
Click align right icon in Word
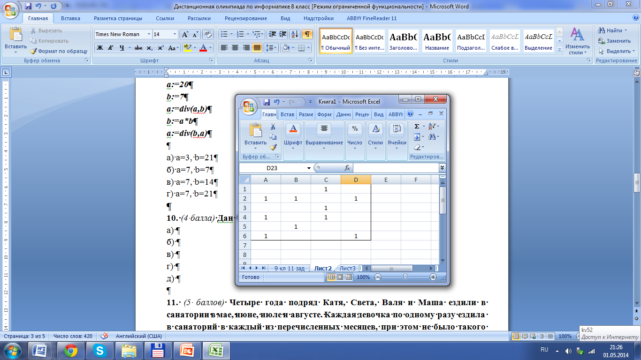click(246, 48)
